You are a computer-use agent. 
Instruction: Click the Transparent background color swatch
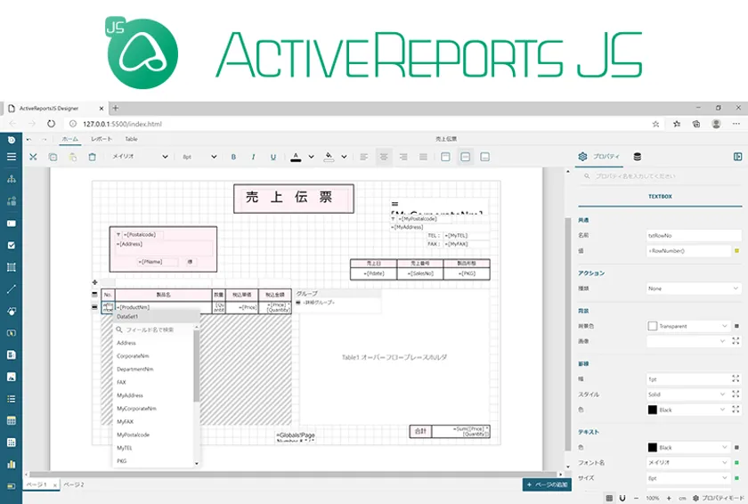click(x=653, y=326)
